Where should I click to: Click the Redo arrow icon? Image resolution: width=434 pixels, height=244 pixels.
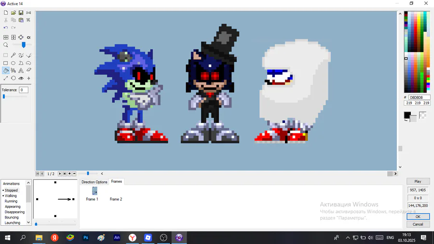[x=14, y=27]
